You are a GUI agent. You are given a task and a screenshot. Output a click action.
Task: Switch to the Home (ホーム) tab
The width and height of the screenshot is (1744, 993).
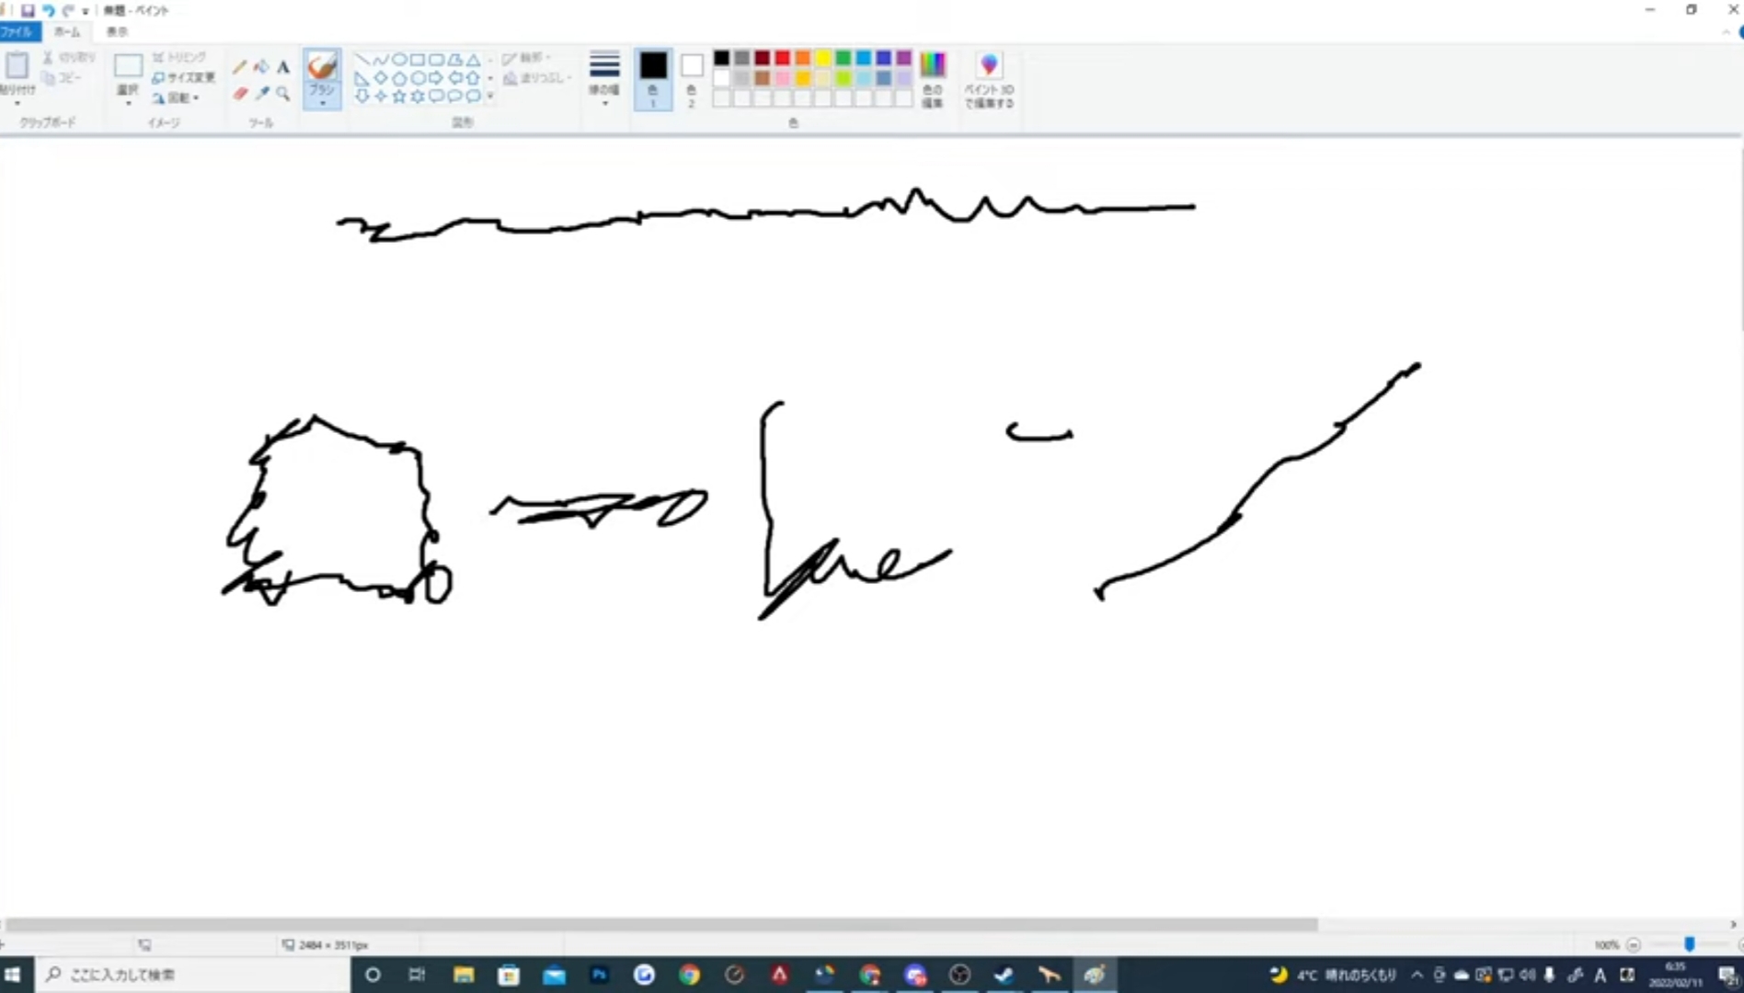point(67,32)
